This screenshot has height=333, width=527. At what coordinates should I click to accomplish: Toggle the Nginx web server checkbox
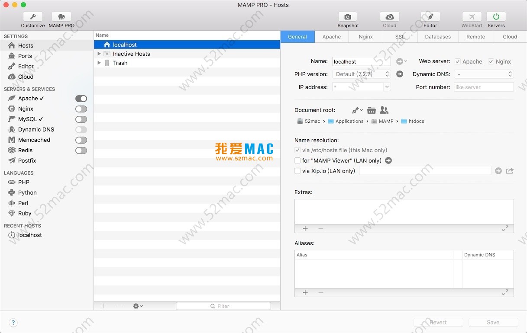491,61
